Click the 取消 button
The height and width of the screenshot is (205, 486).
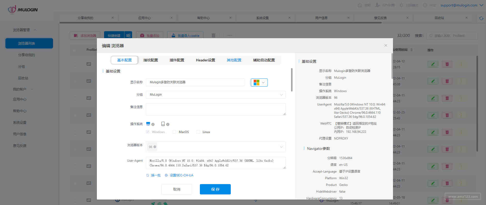[x=177, y=189]
